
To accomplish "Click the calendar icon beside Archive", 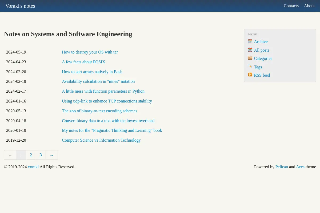I will (250, 41).
